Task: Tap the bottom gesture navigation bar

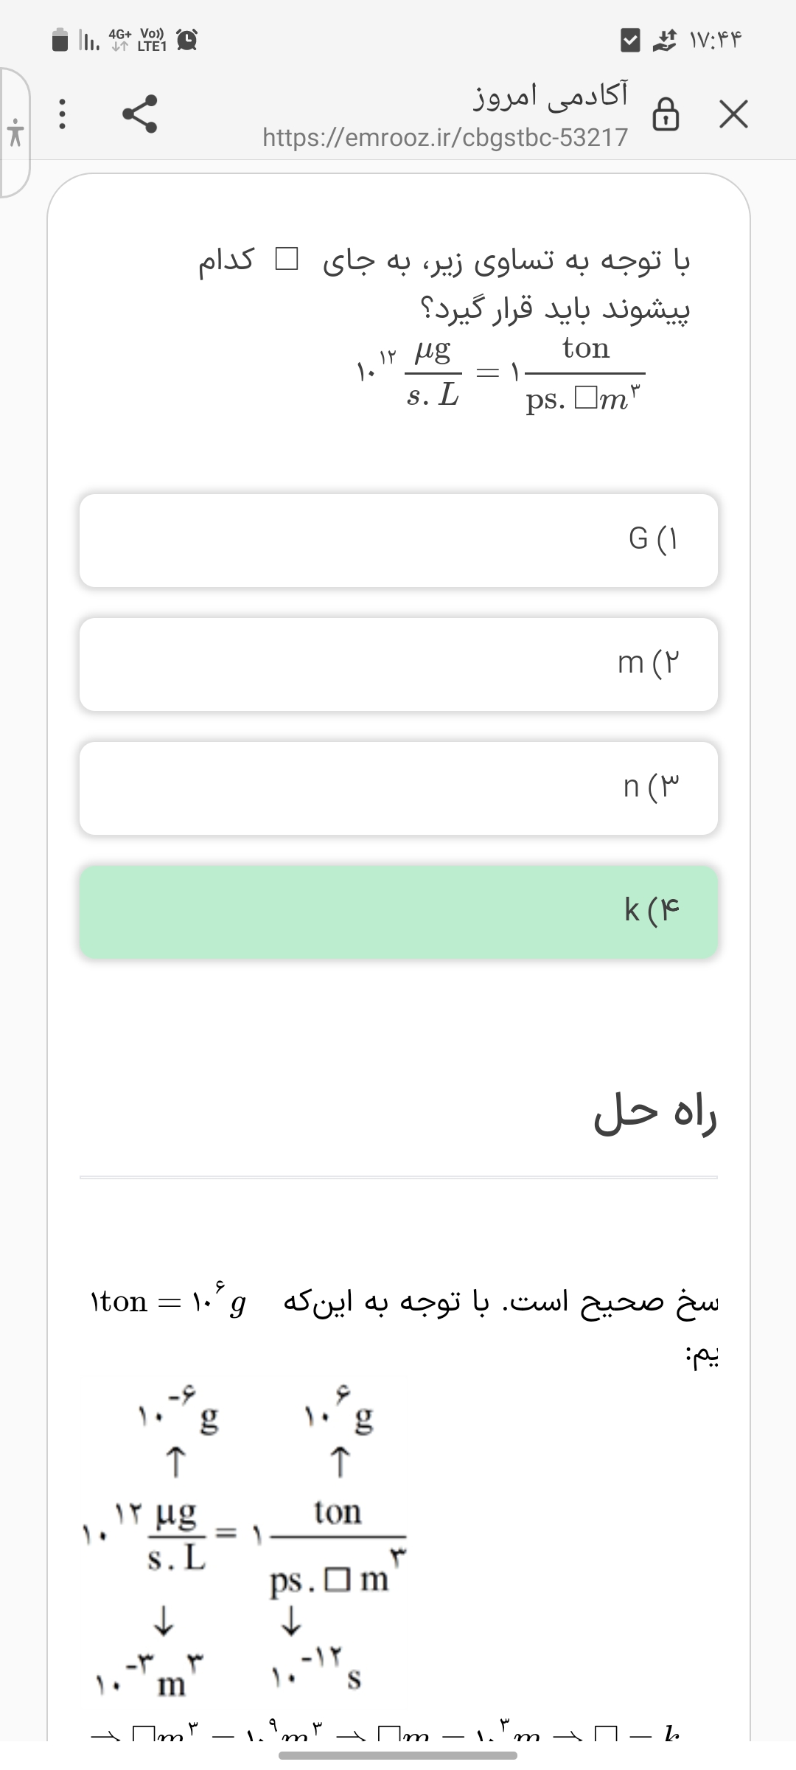Action: coord(398,1755)
